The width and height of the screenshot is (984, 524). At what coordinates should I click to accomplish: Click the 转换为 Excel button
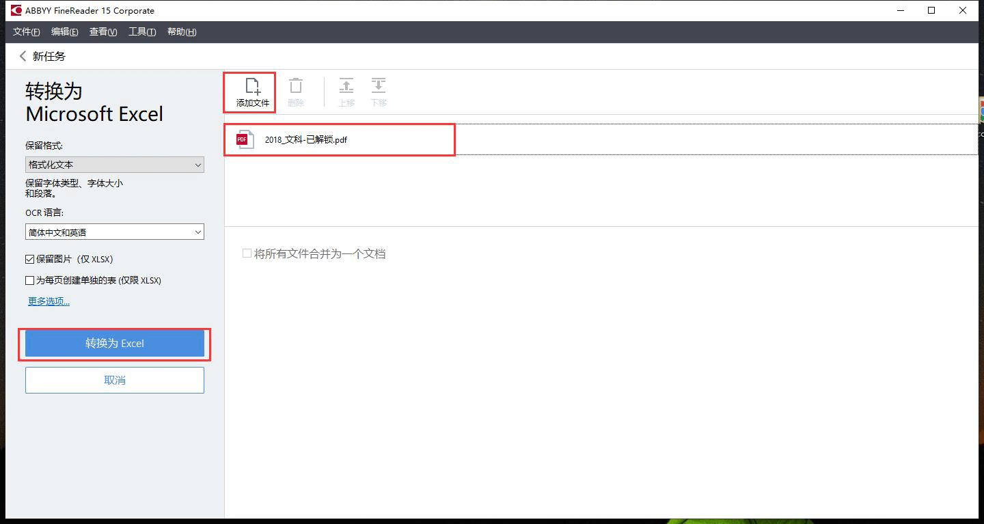(115, 344)
